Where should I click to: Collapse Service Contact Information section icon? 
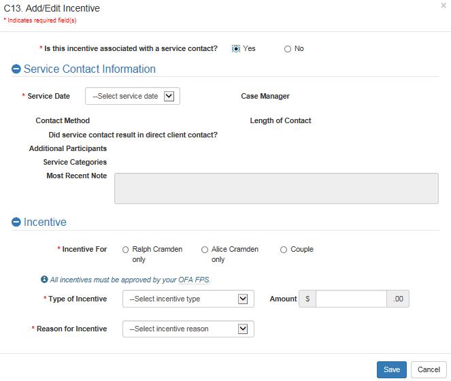point(16,69)
